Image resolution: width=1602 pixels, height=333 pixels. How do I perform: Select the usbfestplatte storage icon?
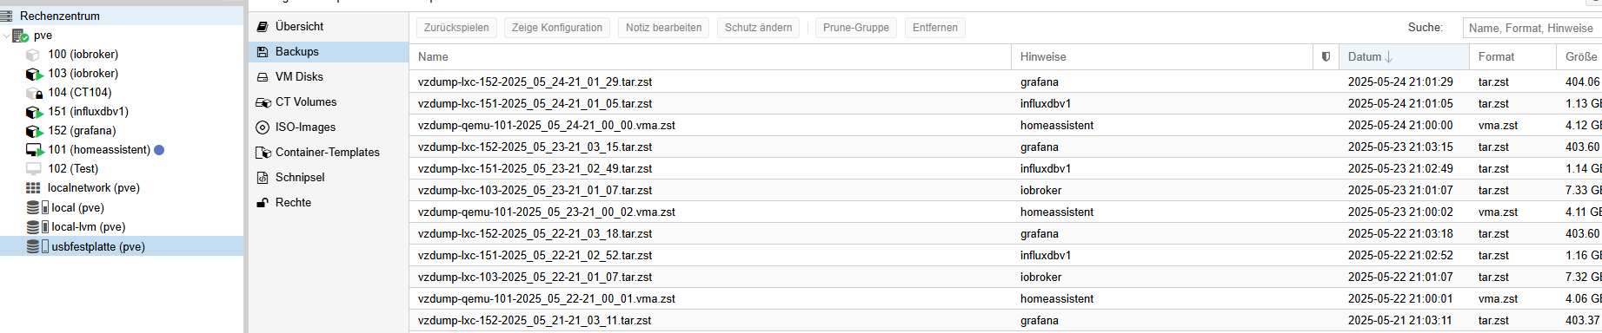coord(37,246)
